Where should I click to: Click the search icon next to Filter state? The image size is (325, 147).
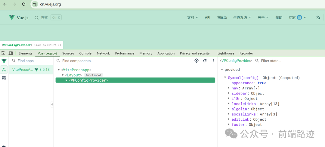click(x=257, y=61)
